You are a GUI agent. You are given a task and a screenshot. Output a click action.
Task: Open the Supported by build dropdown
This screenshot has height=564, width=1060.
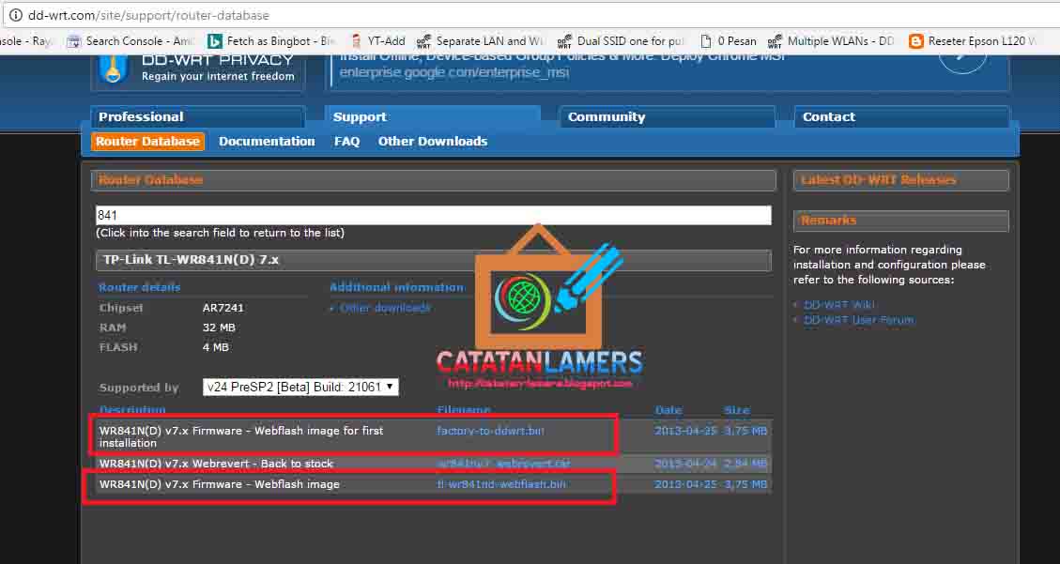300,387
